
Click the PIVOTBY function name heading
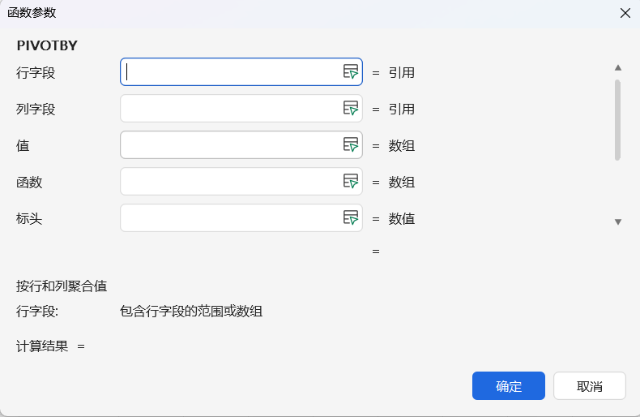(47, 45)
